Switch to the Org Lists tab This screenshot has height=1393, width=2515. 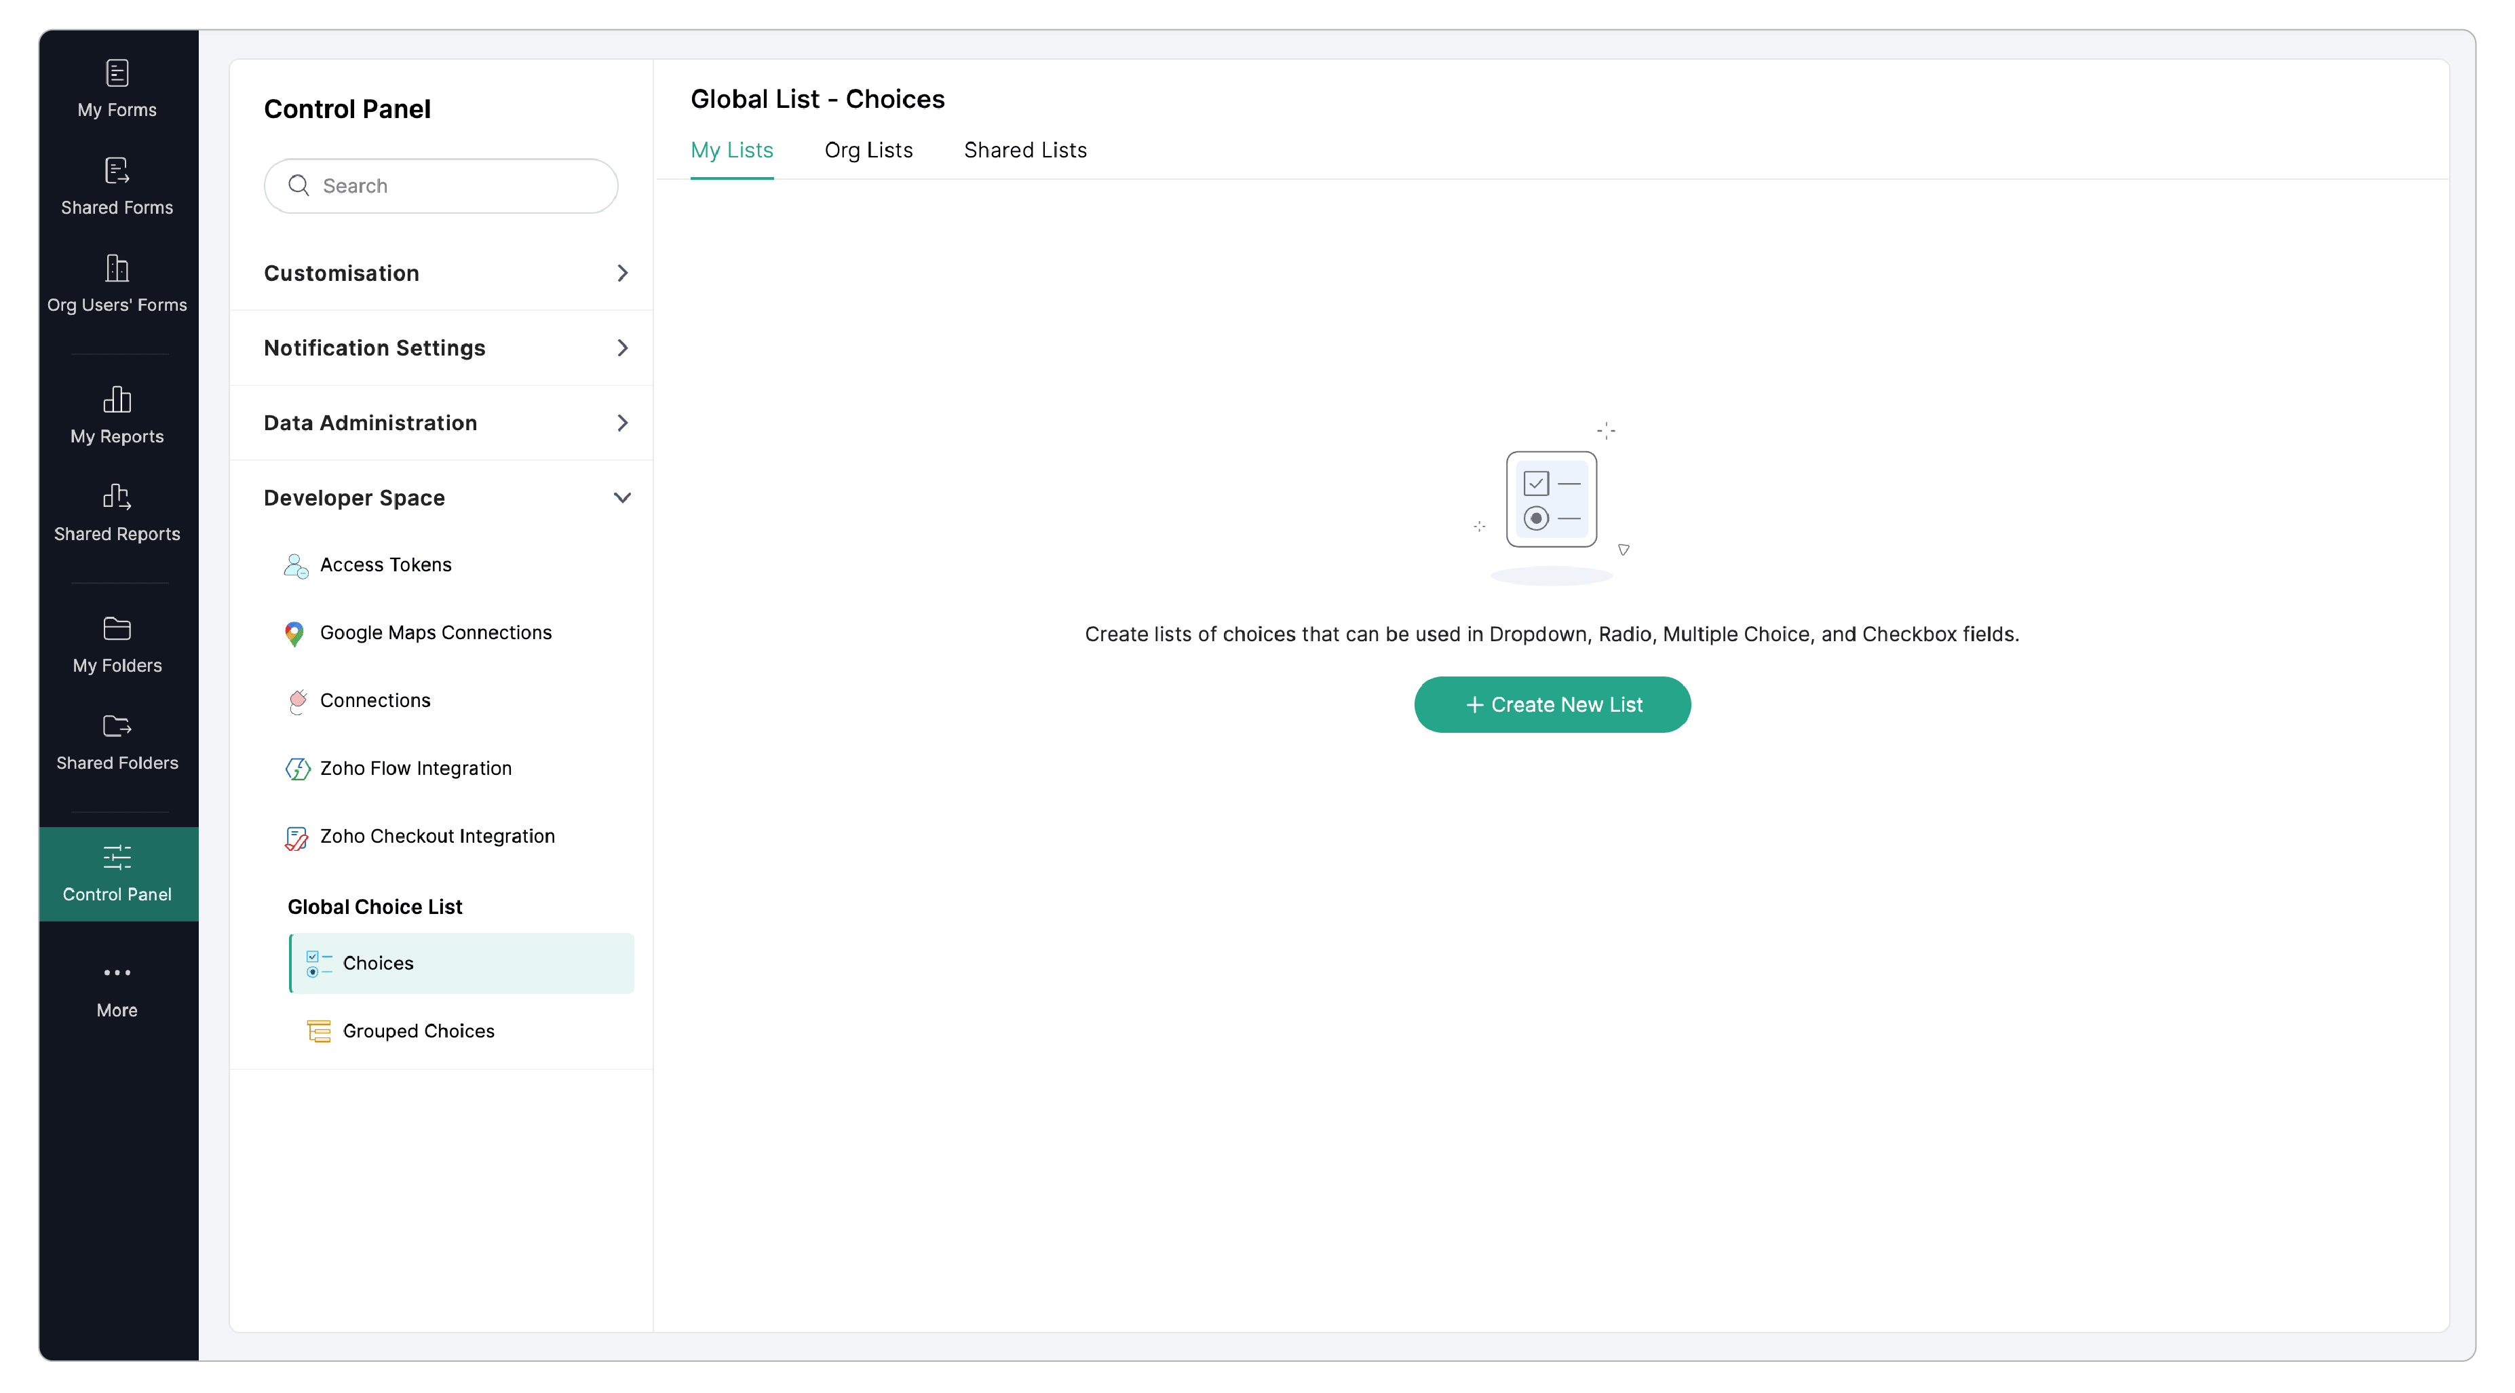pos(868,151)
